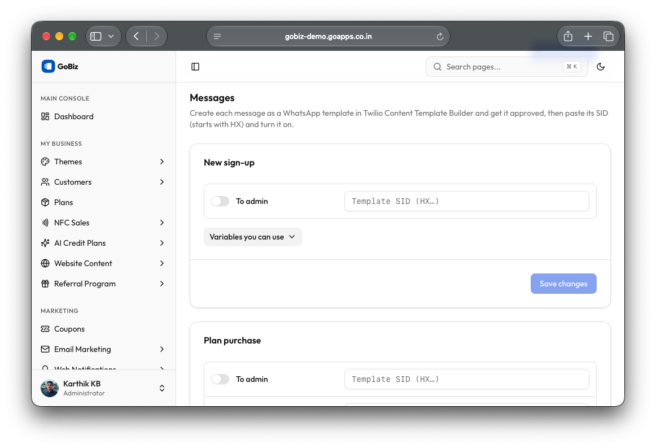Click Save changes button

[563, 284]
